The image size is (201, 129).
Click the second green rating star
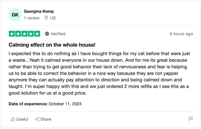point(18,34)
